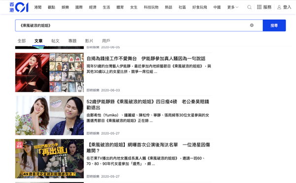Screen dimensions: 296x183
Task: Open headline 自揭為錢接工作不愛舞台
Action: (146, 59)
